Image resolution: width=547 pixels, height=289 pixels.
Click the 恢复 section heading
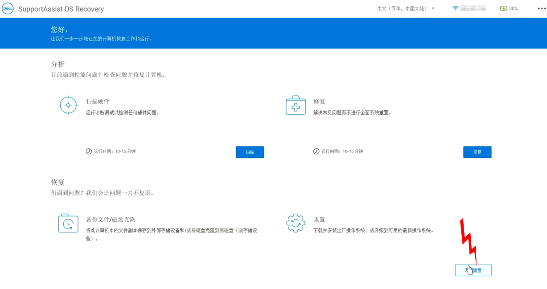point(58,182)
